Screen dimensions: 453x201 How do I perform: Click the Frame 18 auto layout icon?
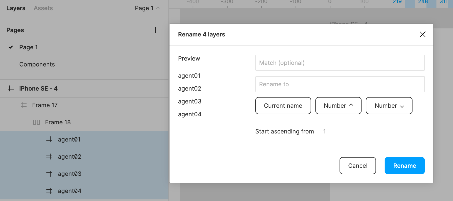[x=36, y=122]
